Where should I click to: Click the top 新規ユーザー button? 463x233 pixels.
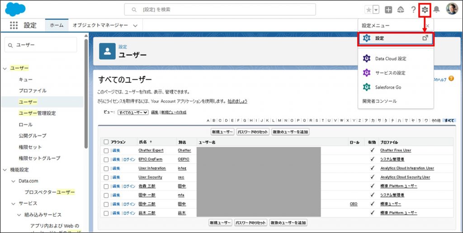click(x=222, y=132)
